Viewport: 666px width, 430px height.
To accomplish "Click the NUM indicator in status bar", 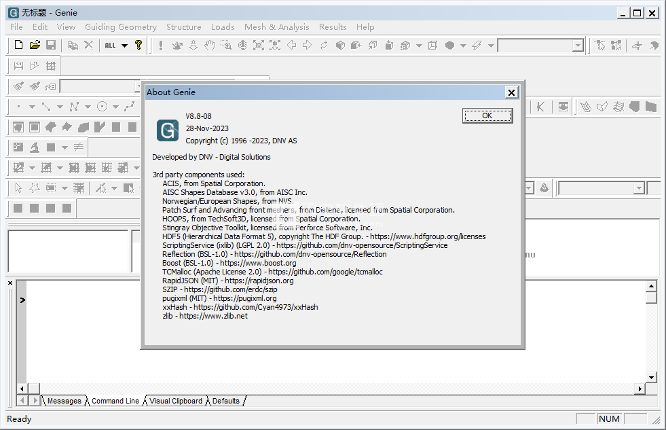I will tap(609, 418).
